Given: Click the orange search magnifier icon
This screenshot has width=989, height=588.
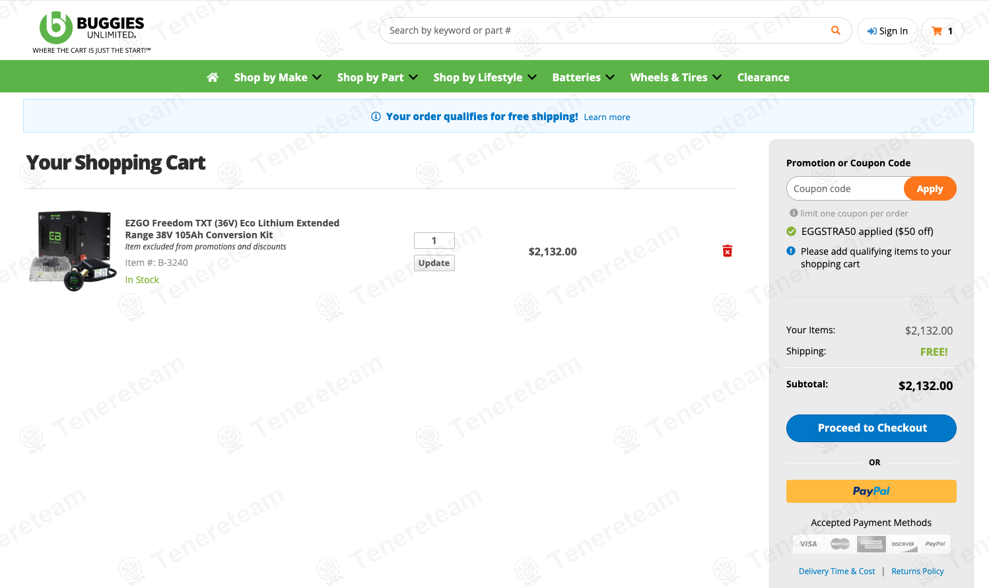Looking at the screenshot, I should (x=836, y=30).
